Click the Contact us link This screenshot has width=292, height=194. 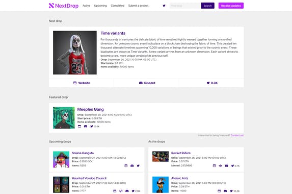[237, 135]
